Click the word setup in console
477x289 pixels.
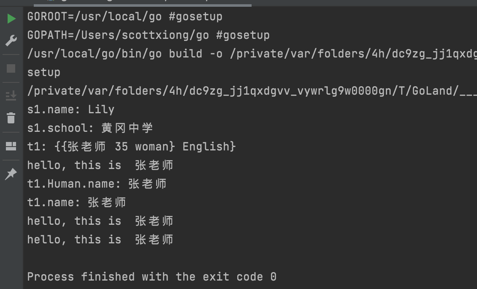[44, 73]
